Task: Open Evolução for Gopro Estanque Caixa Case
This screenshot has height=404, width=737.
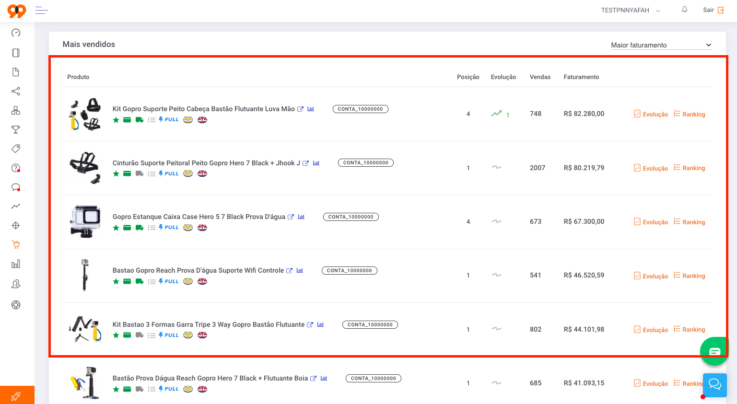Action: point(651,222)
